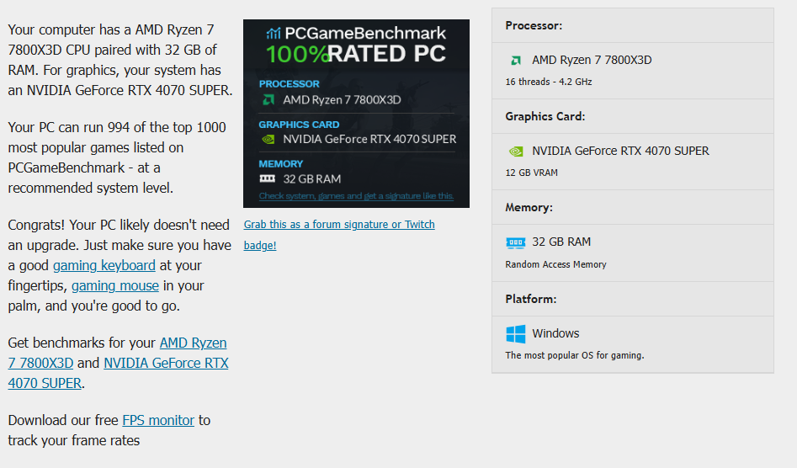The image size is (797, 468).
Task: Click the Graphics Card: heading in specs panel
Action: pyautogui.click(x=545, y=116)
